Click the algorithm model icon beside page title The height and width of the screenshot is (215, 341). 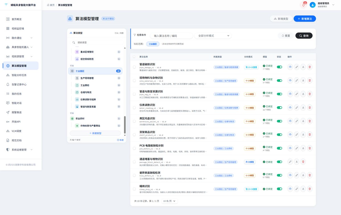coord(70,19)
